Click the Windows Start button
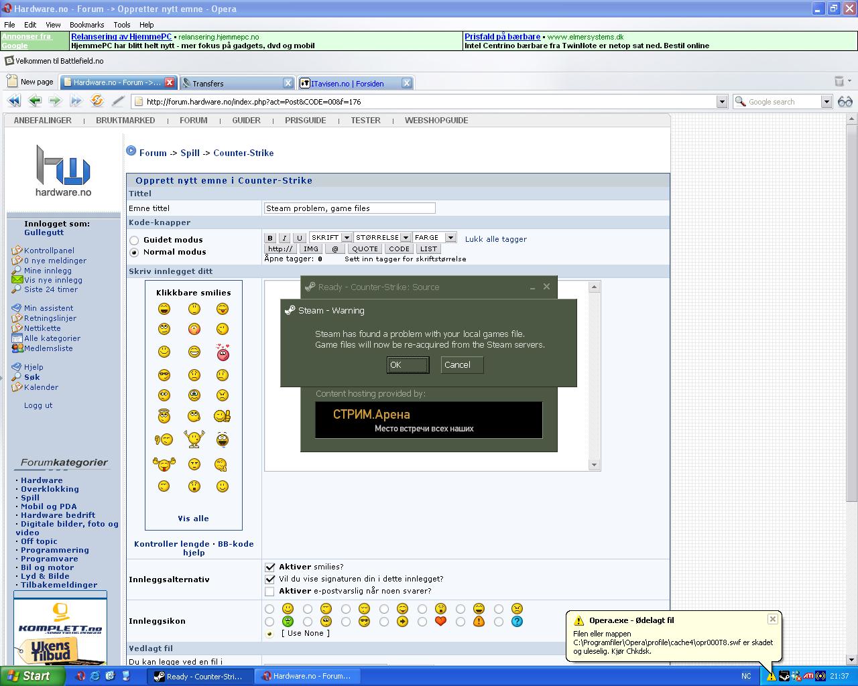 [32, 676]
